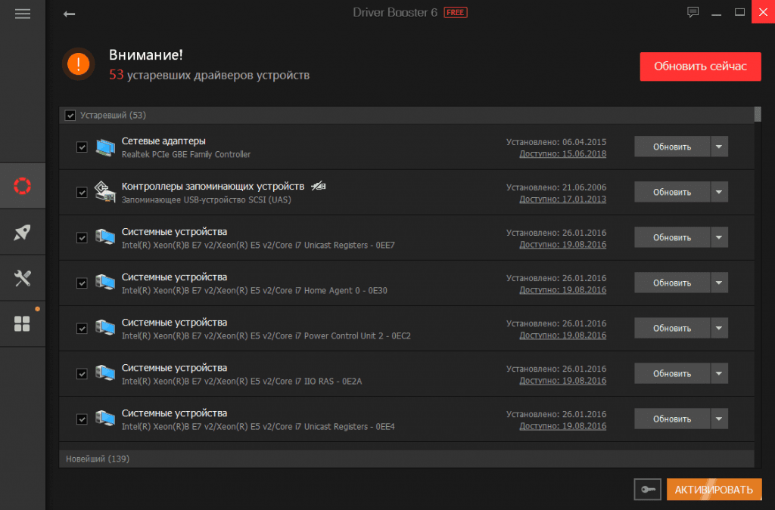Open the action center grid icon
This screenshot has height=510, width=775.
22,324
